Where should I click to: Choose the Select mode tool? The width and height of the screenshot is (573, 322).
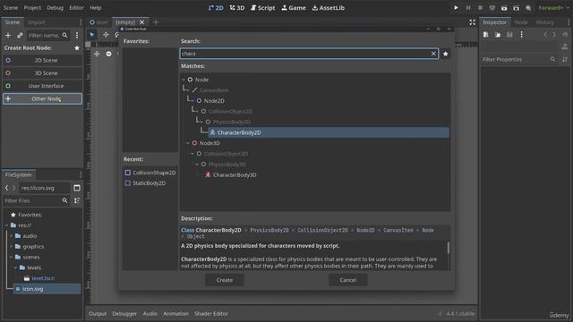(91, 34)
